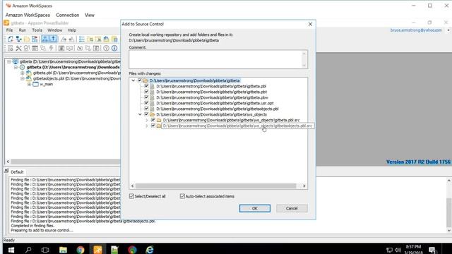Screen dimensions: 452x254
Task: Uncheck the ws_objects folder checkbox
Action: point(146,114)
